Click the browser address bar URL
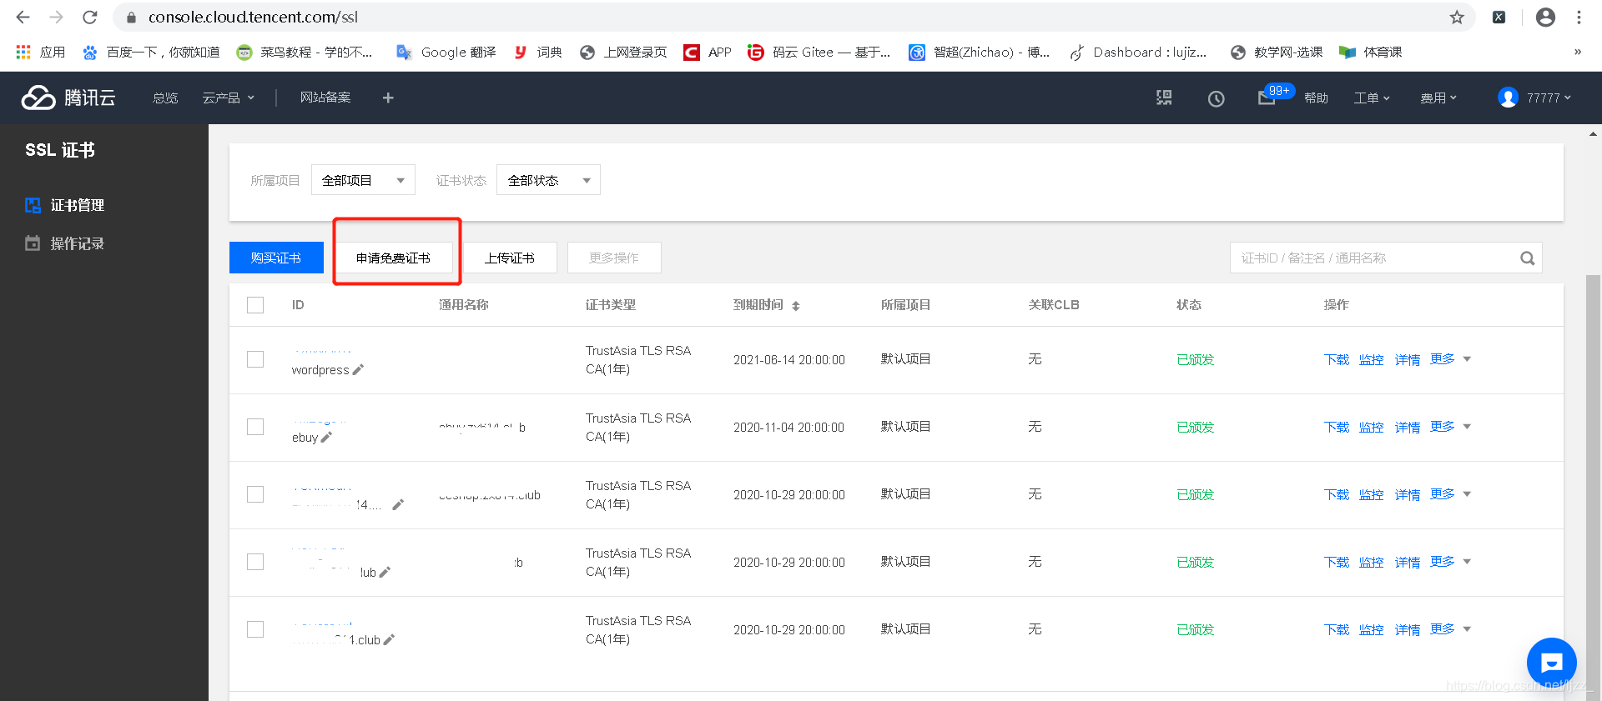Image resolution: width=1602 pixels, height=701 pixels. 253,17
